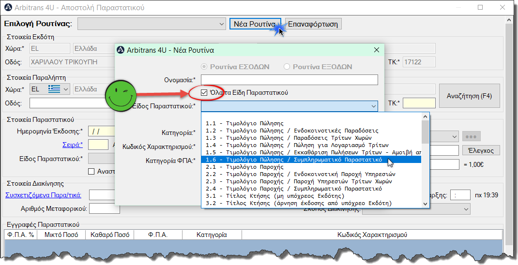Click the Έλεγχος button
This screenshot has width=518, height=265.
pyautogui.click(x=481, y=150)
